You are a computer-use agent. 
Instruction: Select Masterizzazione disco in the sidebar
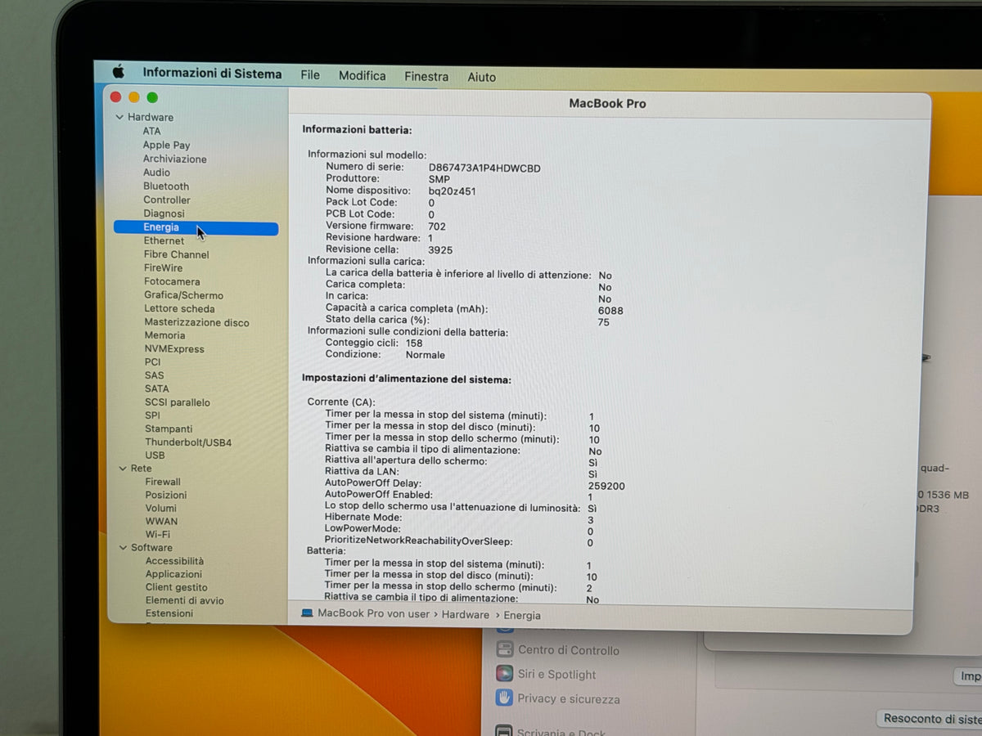click(197, 322)
